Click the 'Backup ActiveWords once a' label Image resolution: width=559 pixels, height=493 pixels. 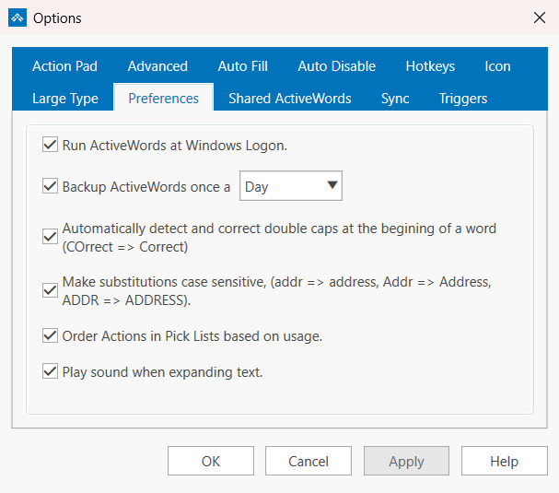(x=146, y=187)
